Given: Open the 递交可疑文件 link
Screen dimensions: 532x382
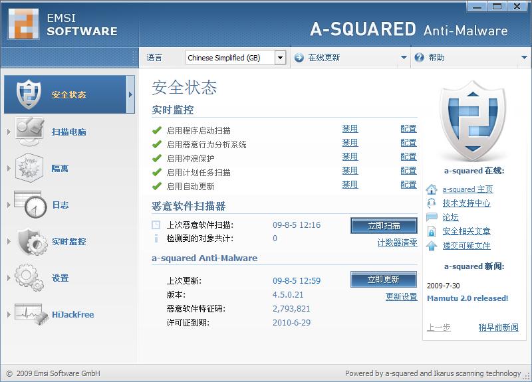Looking at the screenshot, I should click(467, 245).
